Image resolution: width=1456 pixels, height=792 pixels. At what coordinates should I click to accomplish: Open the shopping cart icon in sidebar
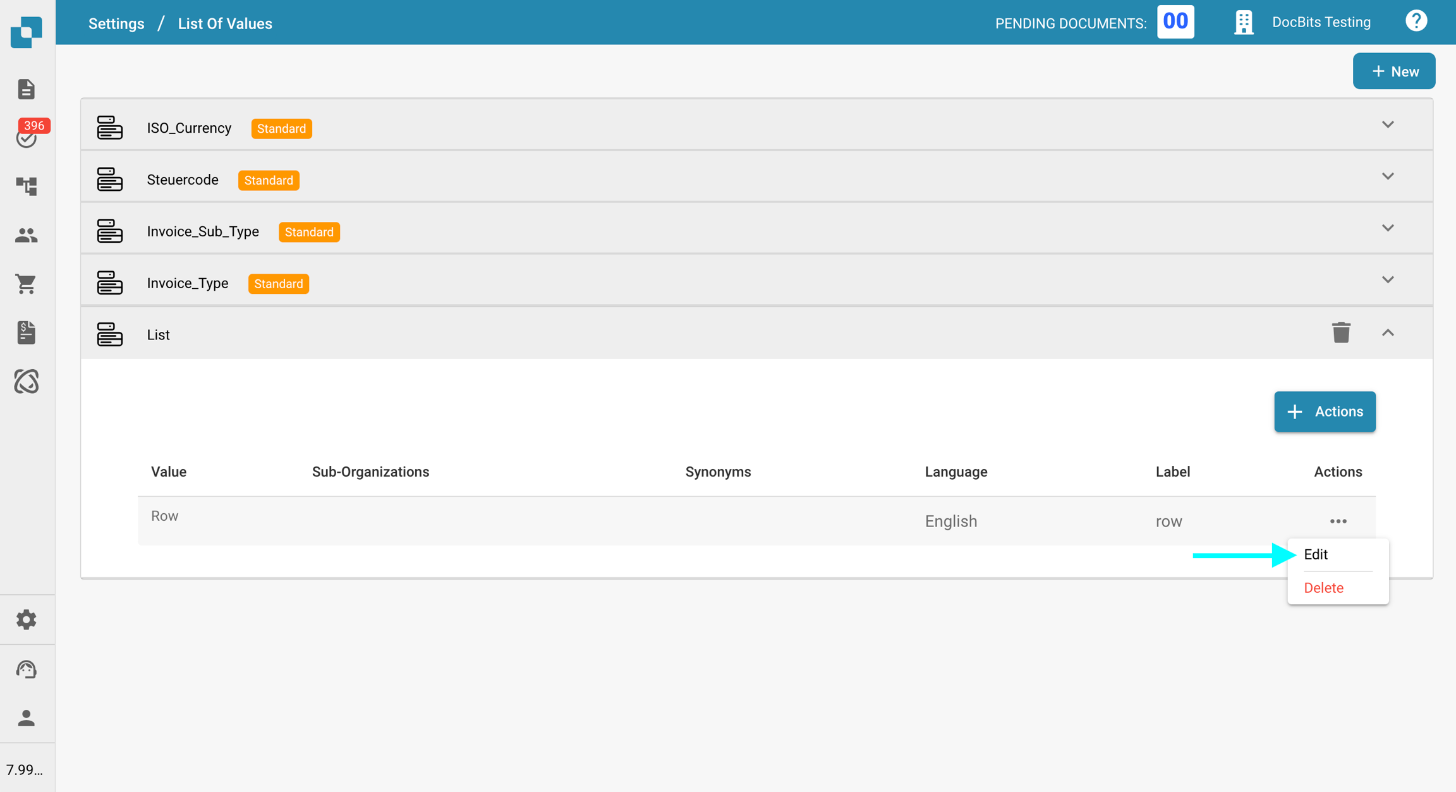tap(27, 284)
